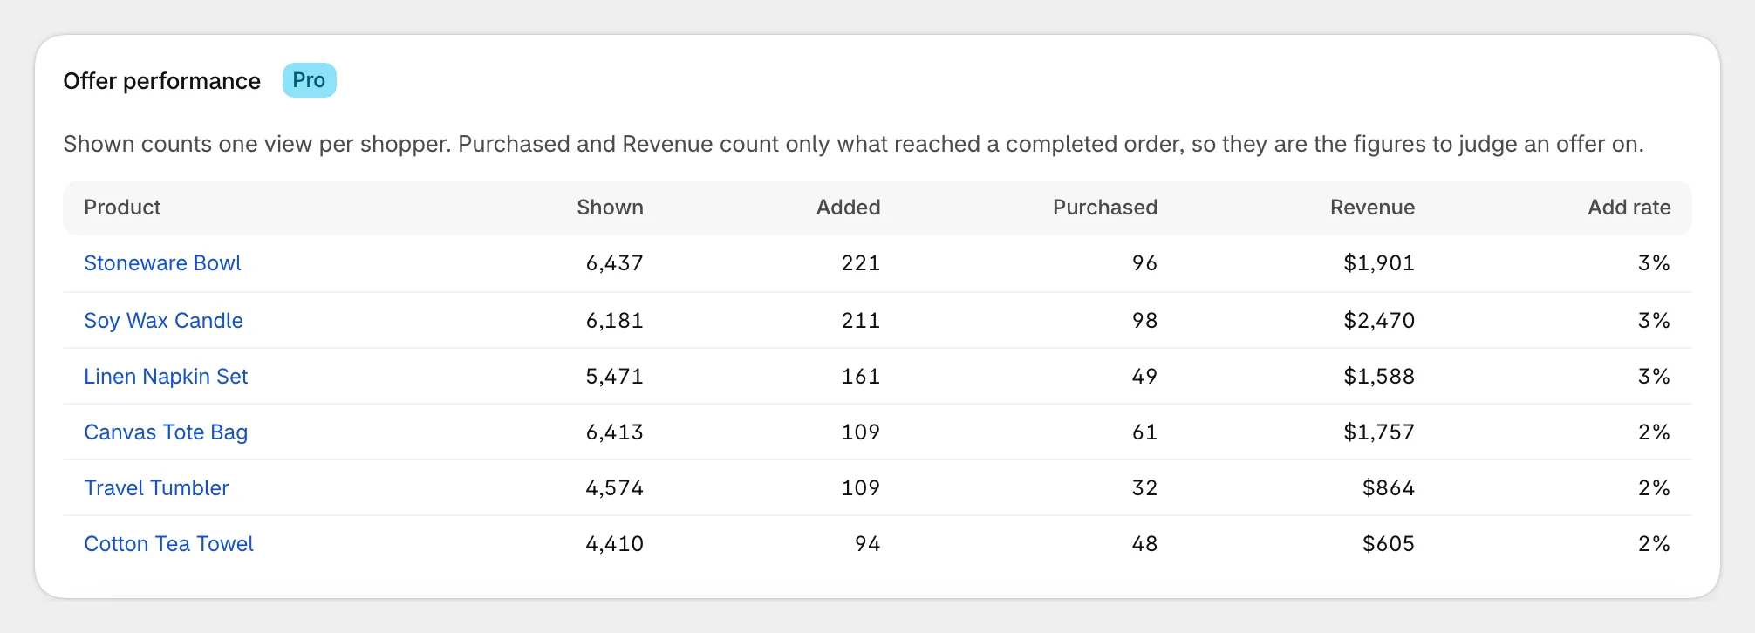Click the Shown column header
The width and height of the screenshot is (1755, 633).
[x=610, y=208]
